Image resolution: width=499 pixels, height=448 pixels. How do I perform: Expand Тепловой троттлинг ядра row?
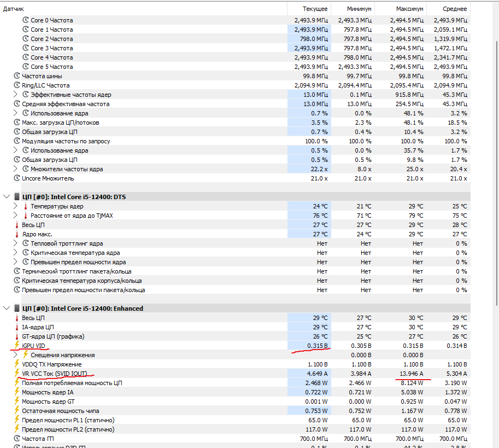click(x=15, y=243)
